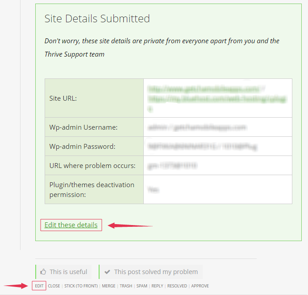Move the post to TRASH
The height and width of the screenshot is (295, 308).
[x=126, y=286]
